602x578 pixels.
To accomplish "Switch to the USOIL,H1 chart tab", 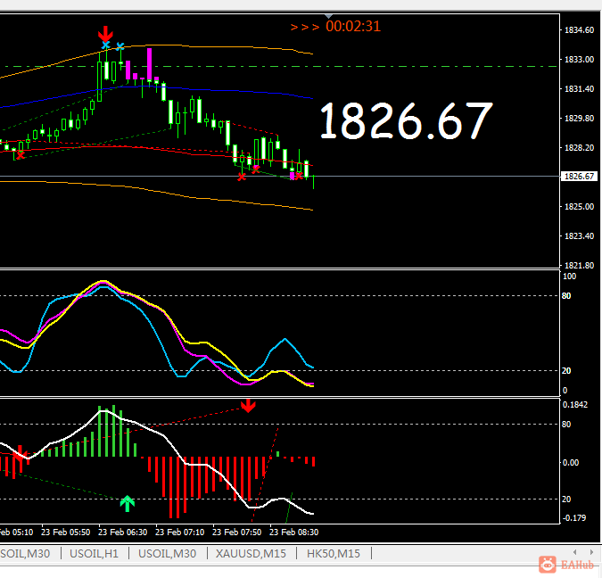I will 94,553.
